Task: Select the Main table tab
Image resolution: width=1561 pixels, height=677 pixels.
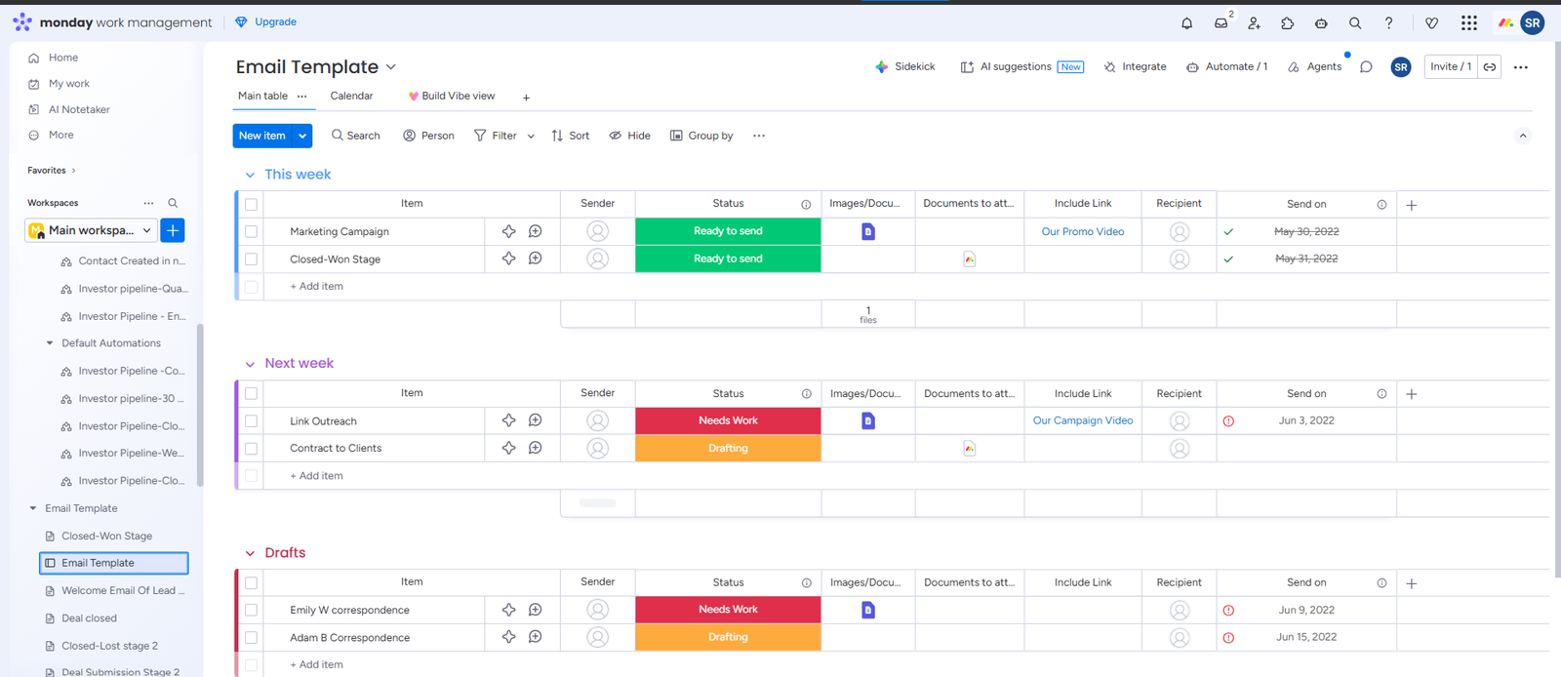Action: [262, 96]
